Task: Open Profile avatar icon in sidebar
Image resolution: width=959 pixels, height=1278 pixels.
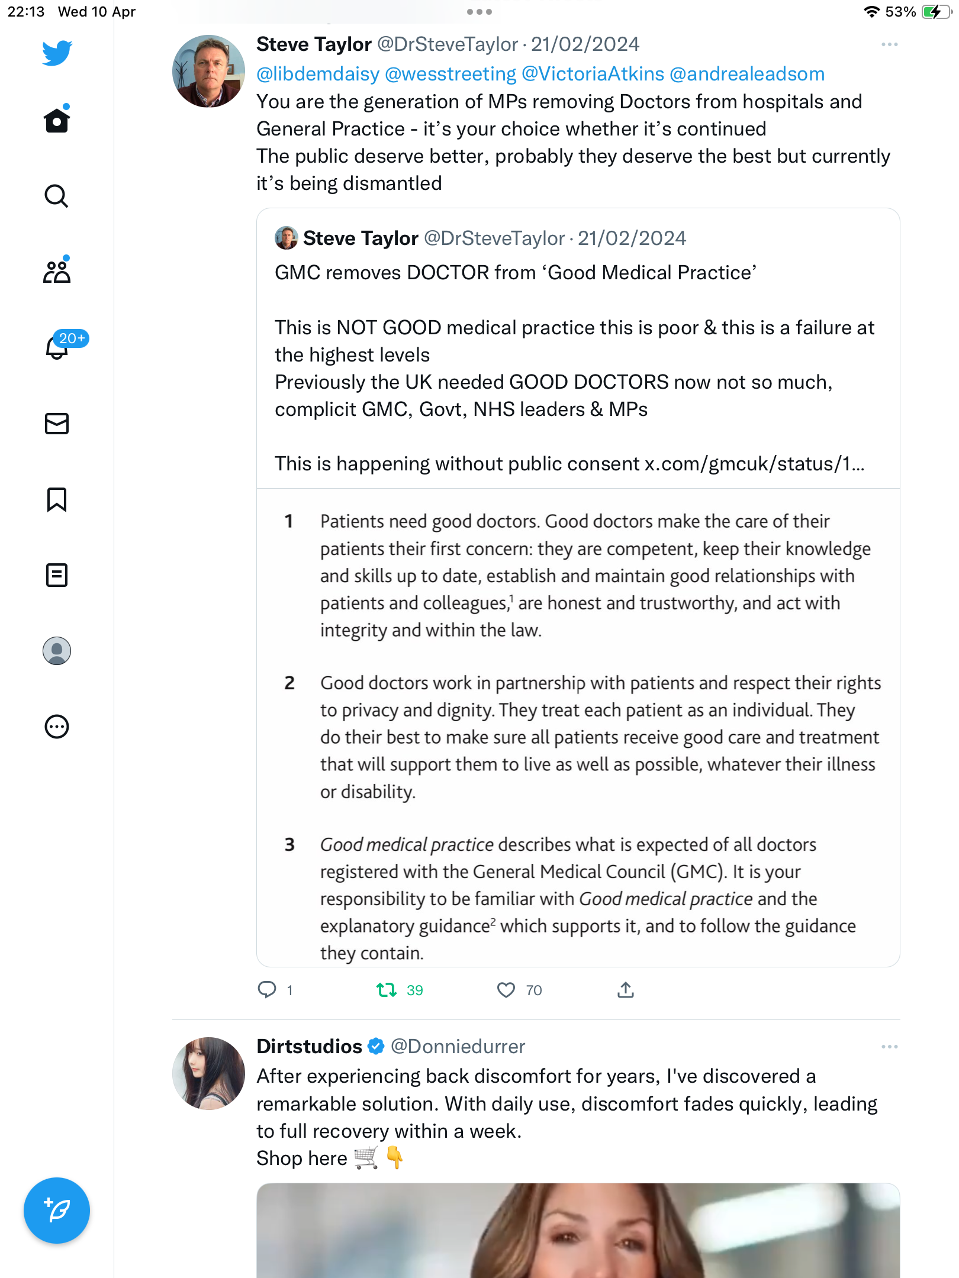Action: click(x=57, y=651)
